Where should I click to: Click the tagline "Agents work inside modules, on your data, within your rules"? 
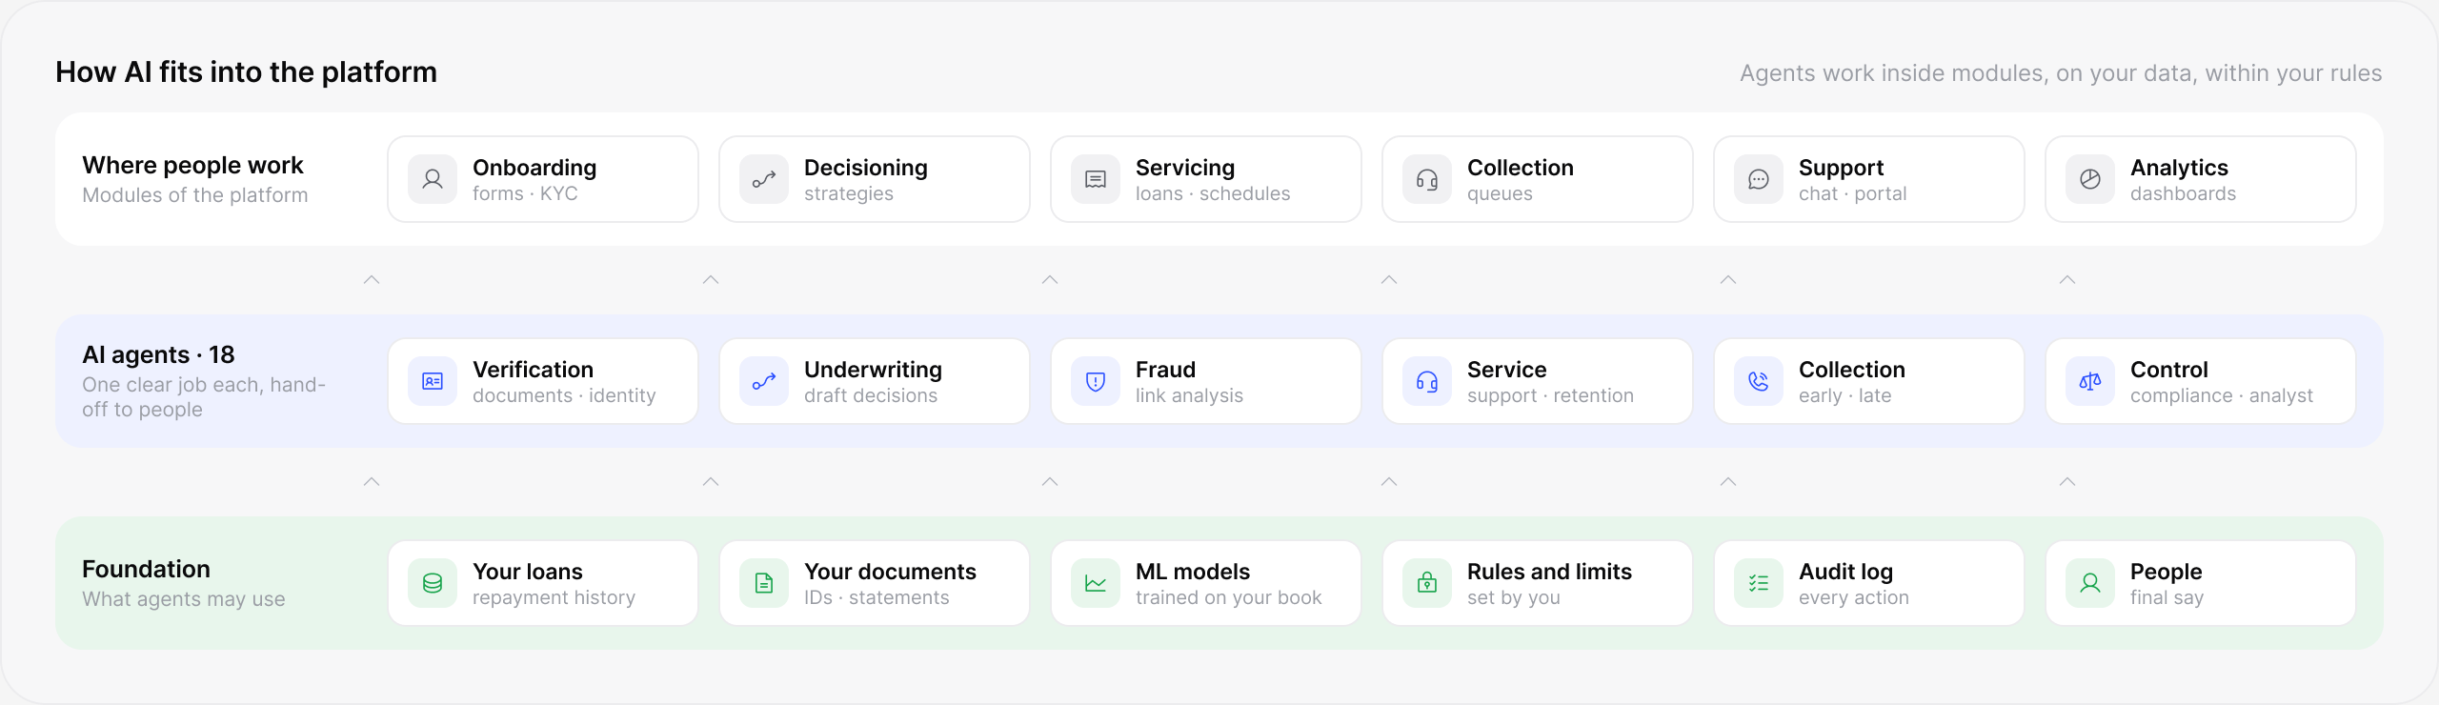pyautogui.click(x=2061, y=73)
